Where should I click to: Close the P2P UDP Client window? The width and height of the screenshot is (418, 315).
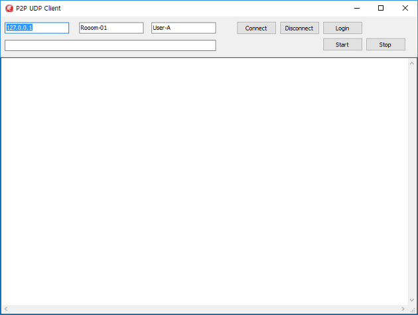point(405,8)
